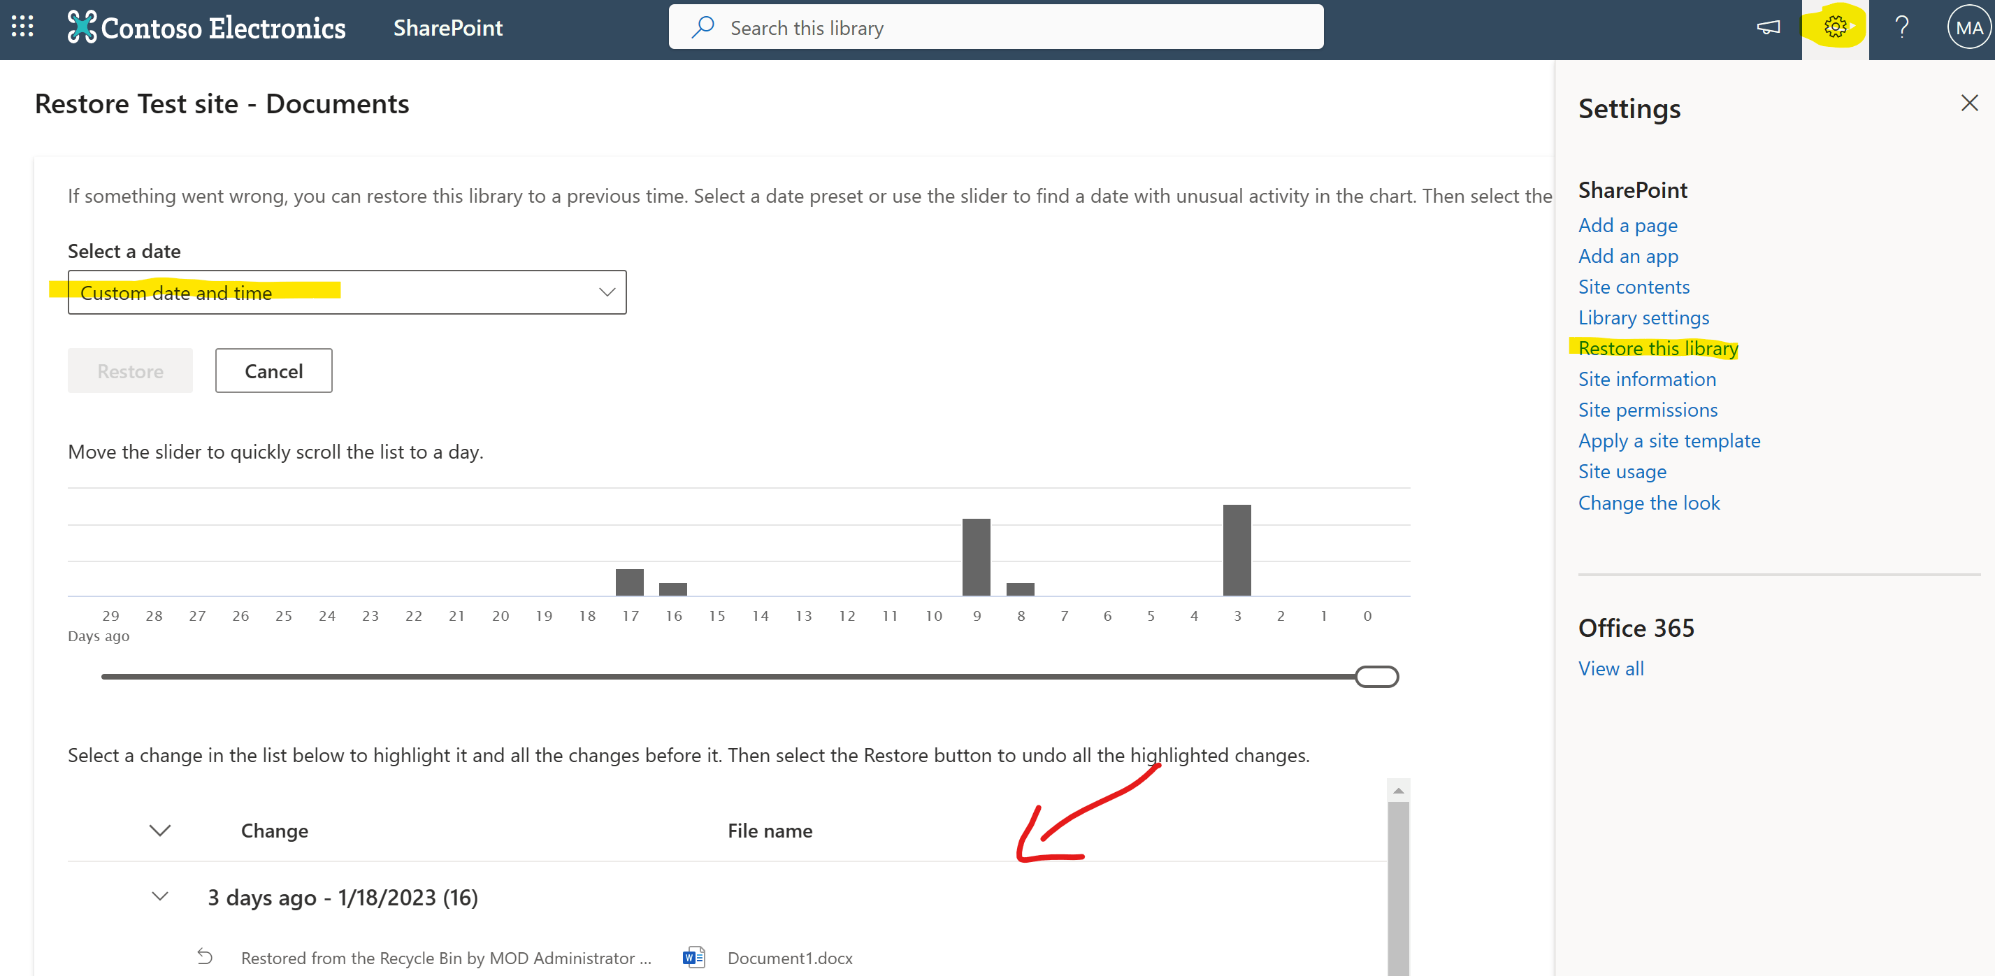Click the File name column header
Viewport: 1995px width, 976px height.
(x=770, y=831)
